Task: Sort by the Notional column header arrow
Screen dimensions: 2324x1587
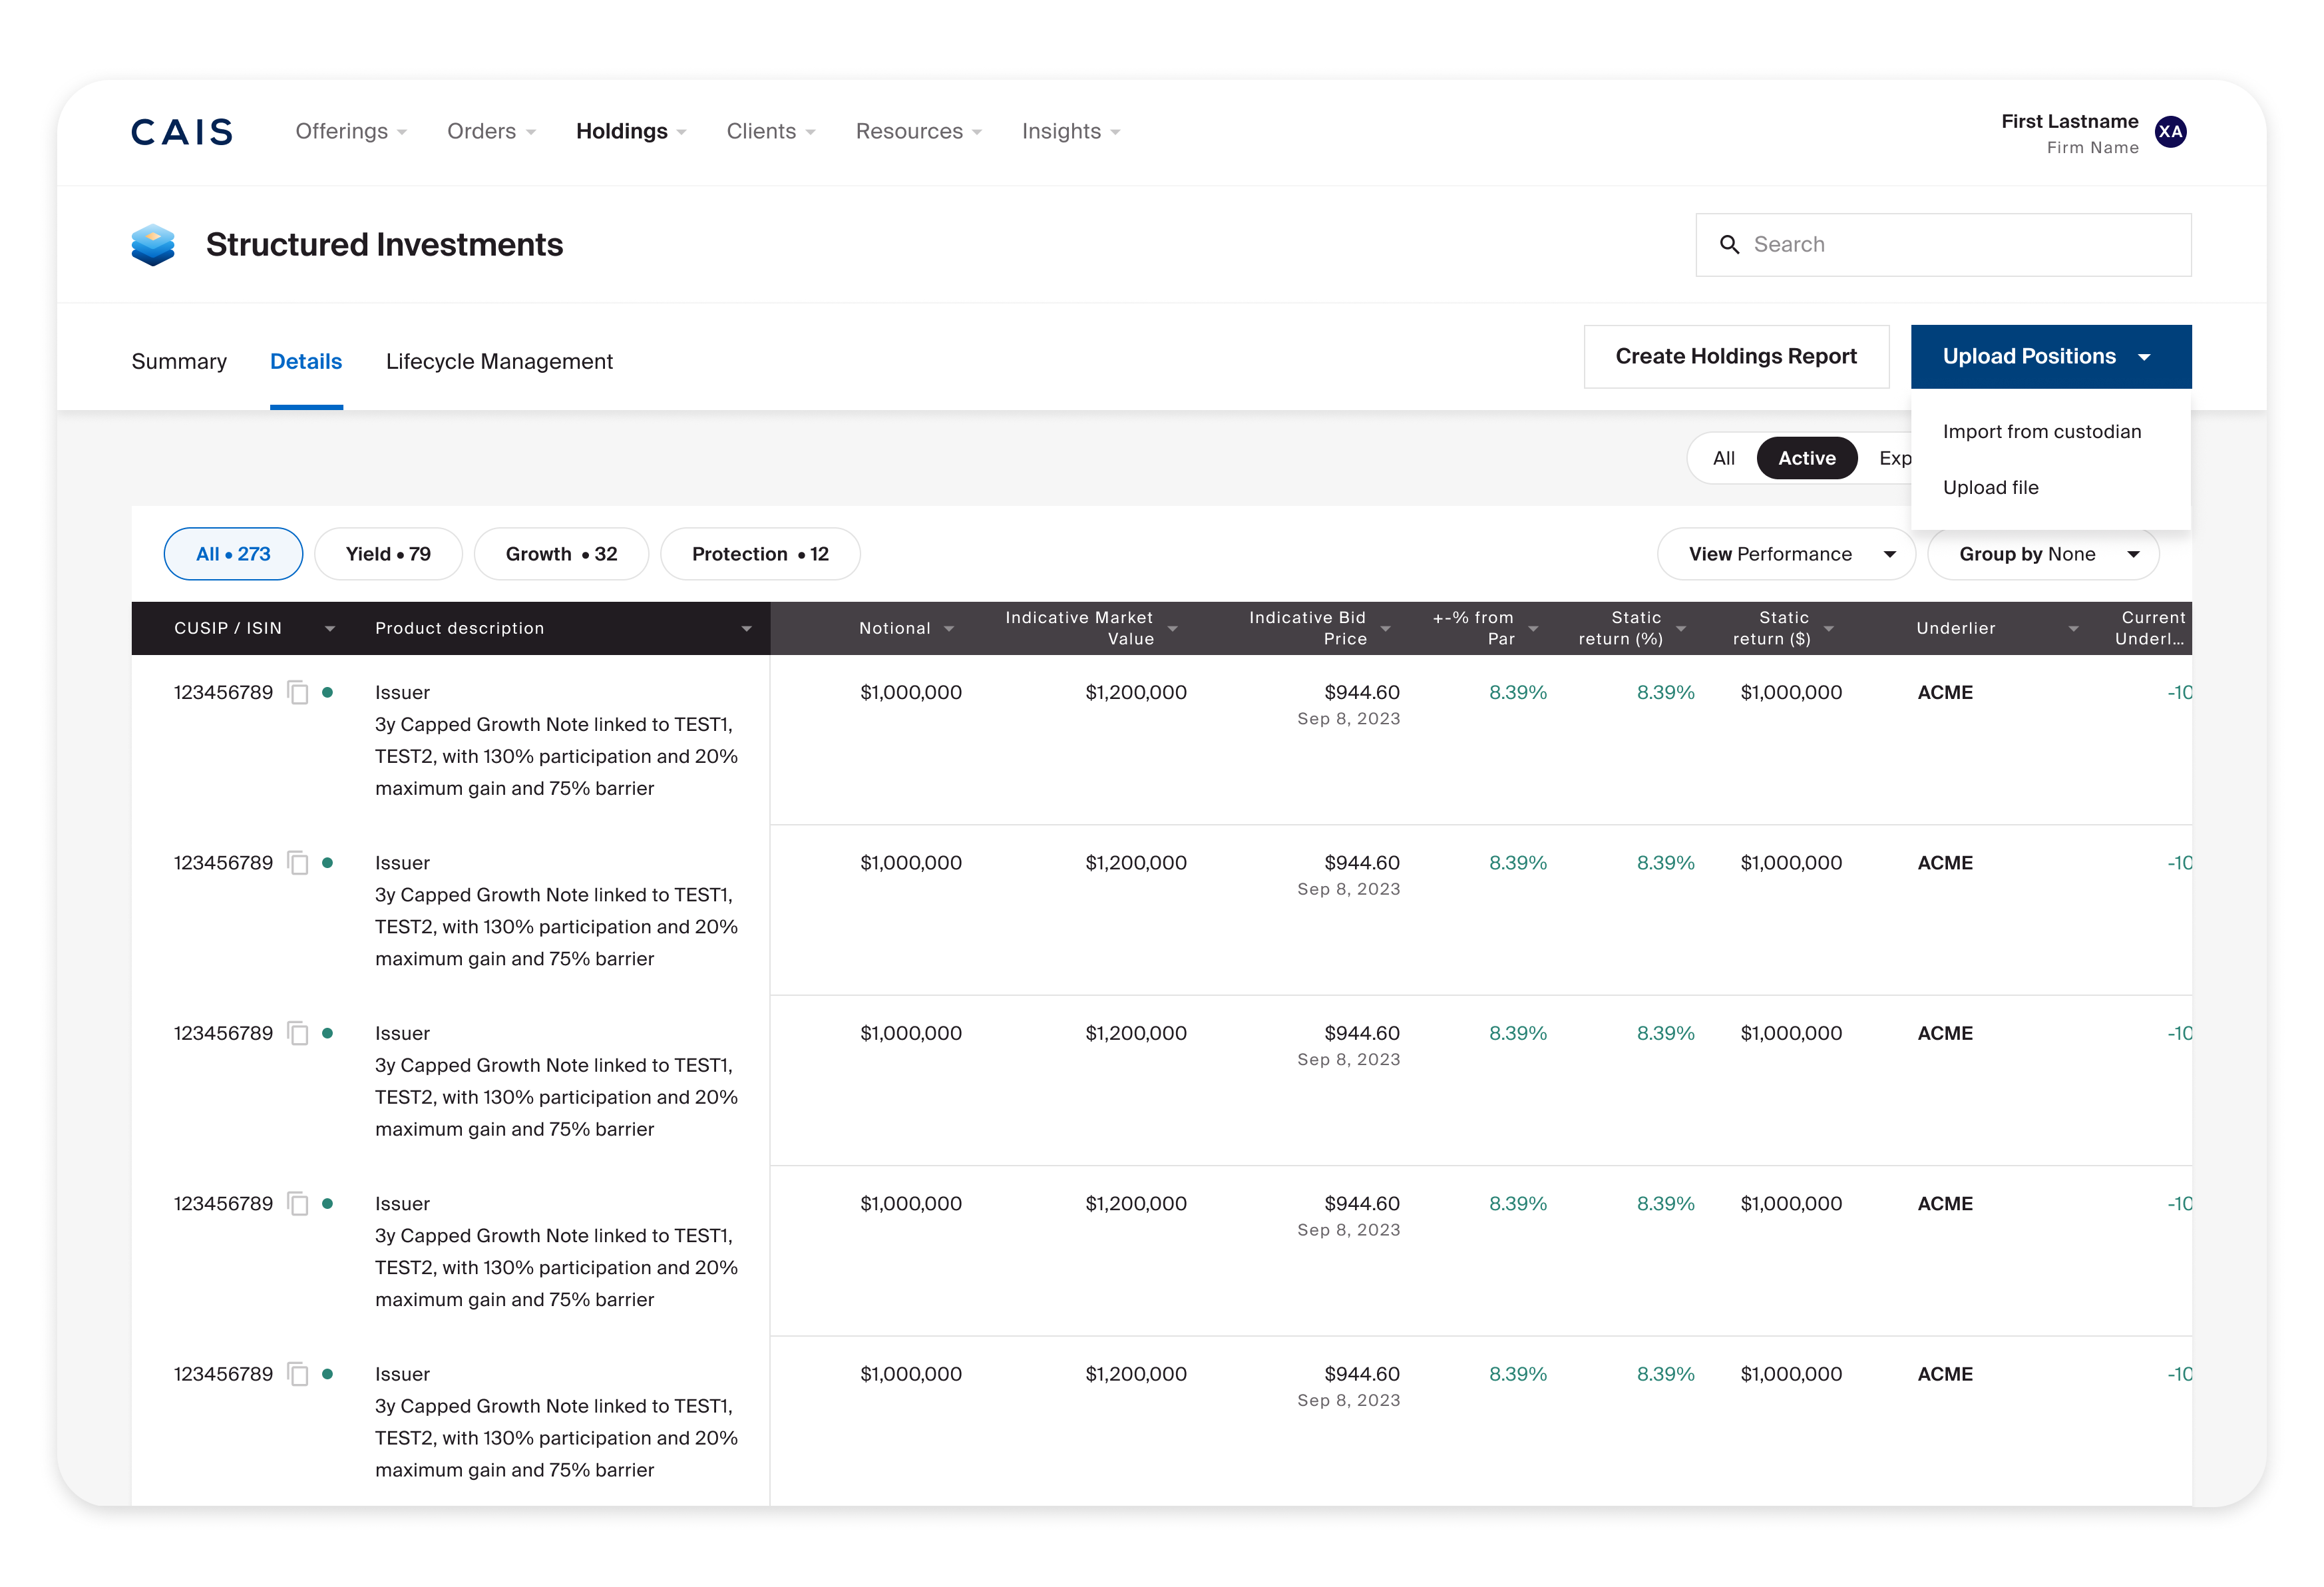Action: 949,629
